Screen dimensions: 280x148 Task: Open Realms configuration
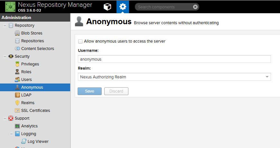tap(28, 103)
